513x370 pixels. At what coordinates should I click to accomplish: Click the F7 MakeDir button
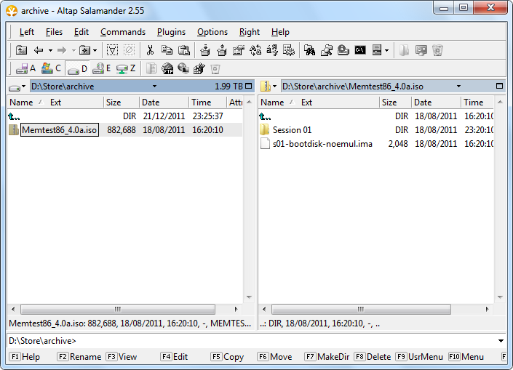[327, 357]
